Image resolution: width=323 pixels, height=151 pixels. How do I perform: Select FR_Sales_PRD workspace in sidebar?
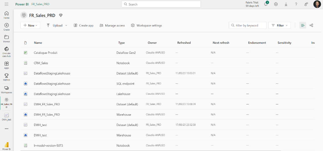(x=6, y=103)
